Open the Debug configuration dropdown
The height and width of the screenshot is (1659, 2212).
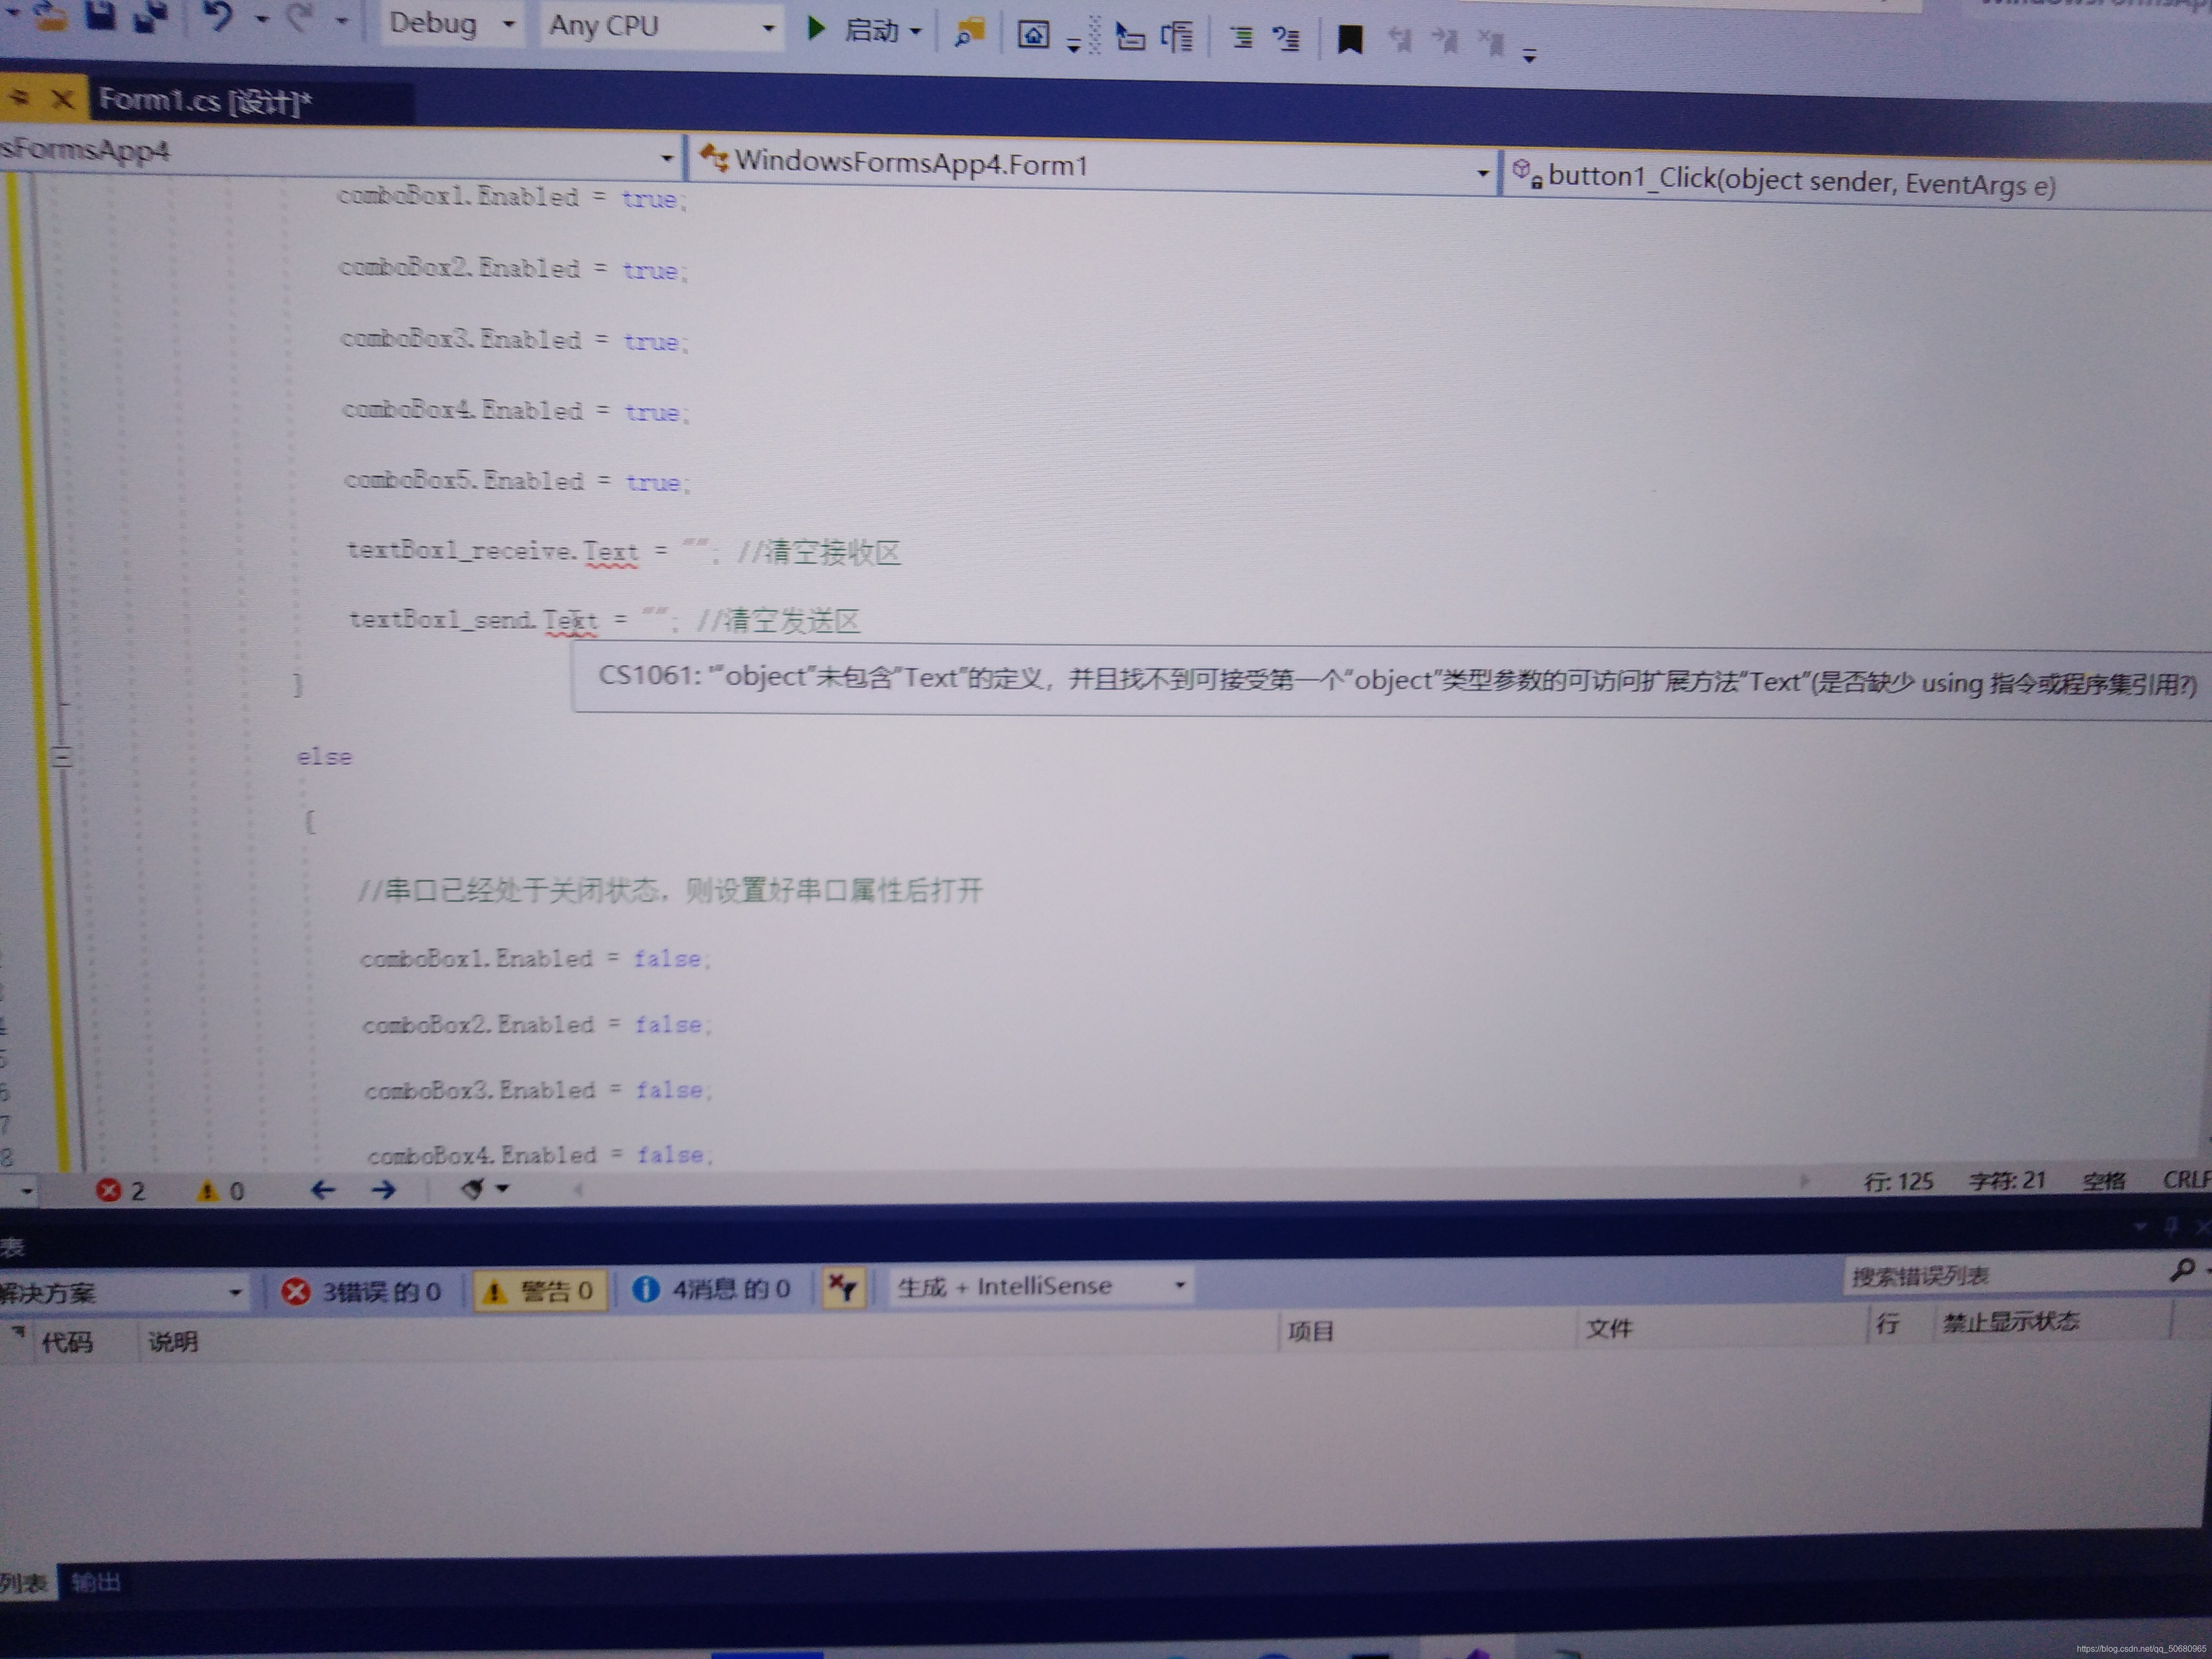tap(451, 23)
